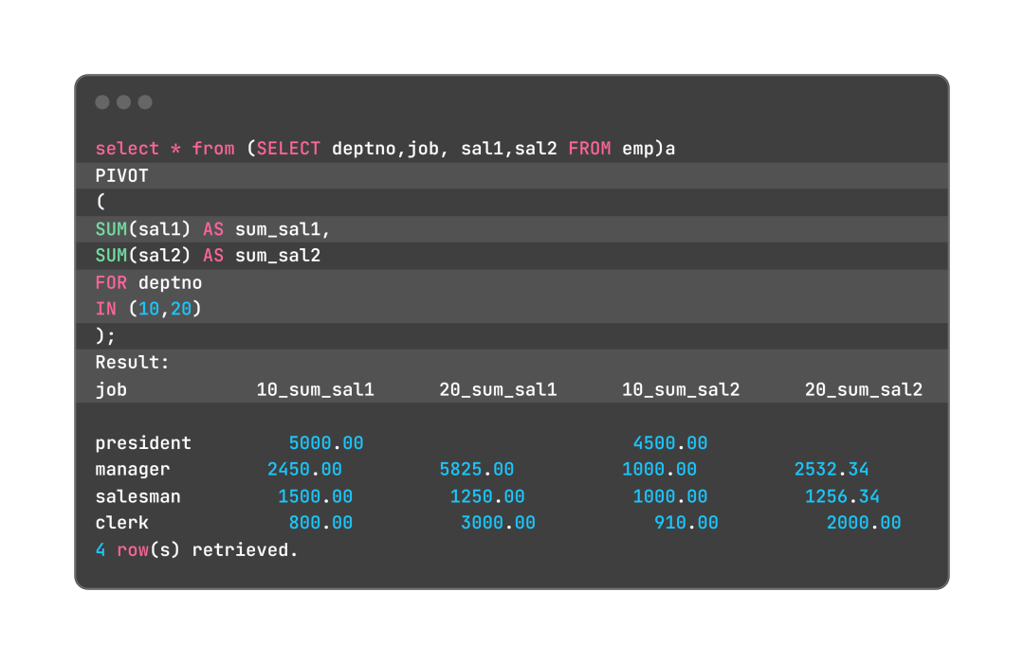Click the '4 row(s) retrieved.' status line
Image resolution: width=1024 pixels, height=664 pixels.
[196, 549]
